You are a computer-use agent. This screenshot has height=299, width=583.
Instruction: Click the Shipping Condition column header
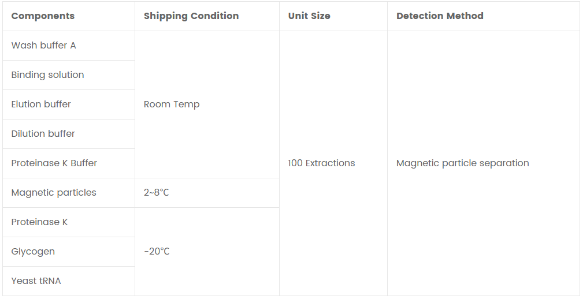tap(191, 16)
